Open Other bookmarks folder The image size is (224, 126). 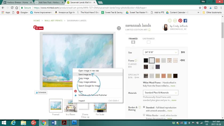pyautogui.click(x=212, y=13)
